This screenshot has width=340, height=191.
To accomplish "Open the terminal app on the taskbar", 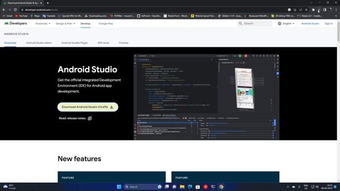I will click(214, 187).
